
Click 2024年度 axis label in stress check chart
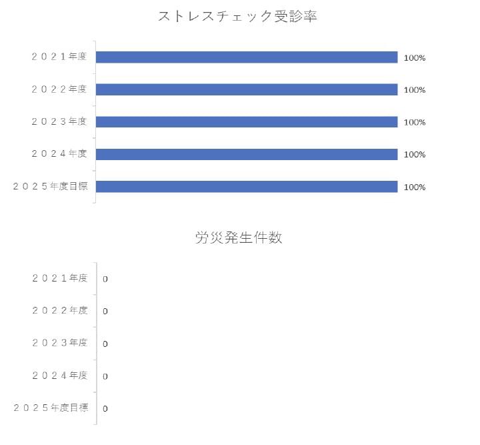click(59, 153)
